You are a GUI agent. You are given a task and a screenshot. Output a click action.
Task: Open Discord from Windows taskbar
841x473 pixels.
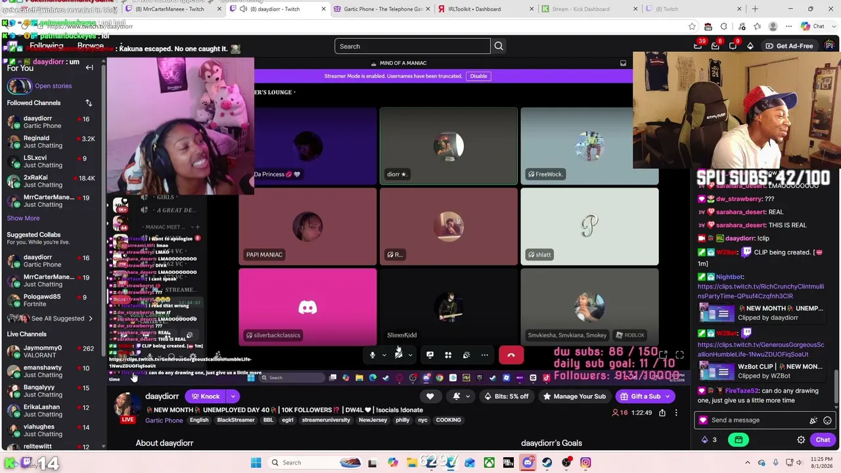[x=528, y=462]
